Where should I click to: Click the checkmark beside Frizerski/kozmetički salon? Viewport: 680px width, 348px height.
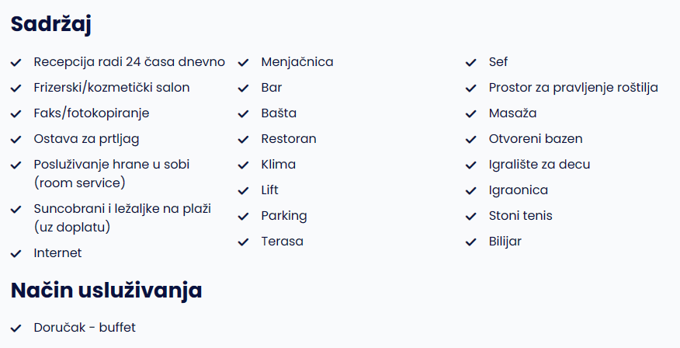coord(16,88)
